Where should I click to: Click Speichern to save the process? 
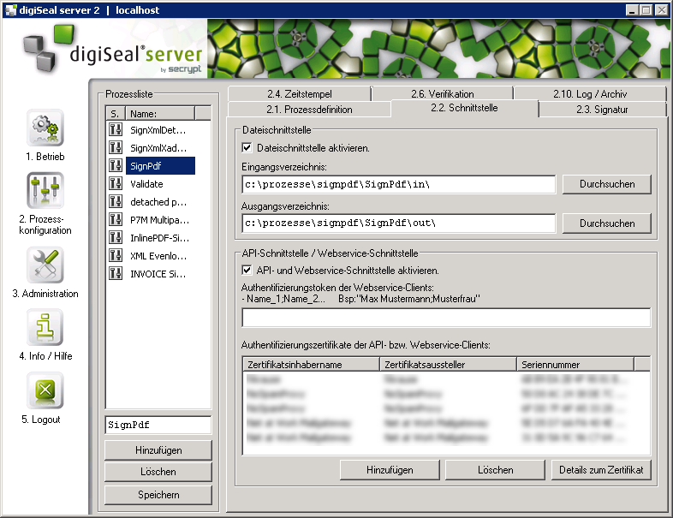pyautogui.click(x=158, y=495)
